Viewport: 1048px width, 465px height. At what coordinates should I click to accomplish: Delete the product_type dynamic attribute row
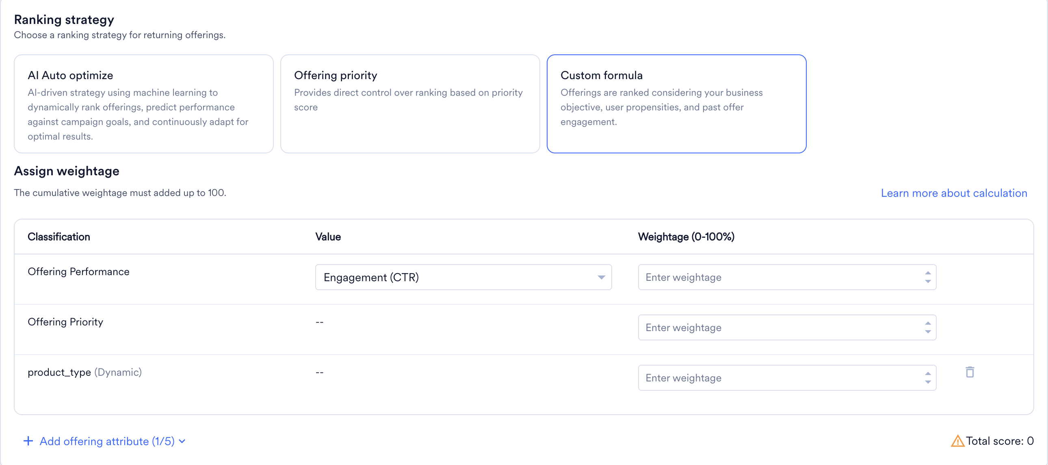tap(970, 372)
